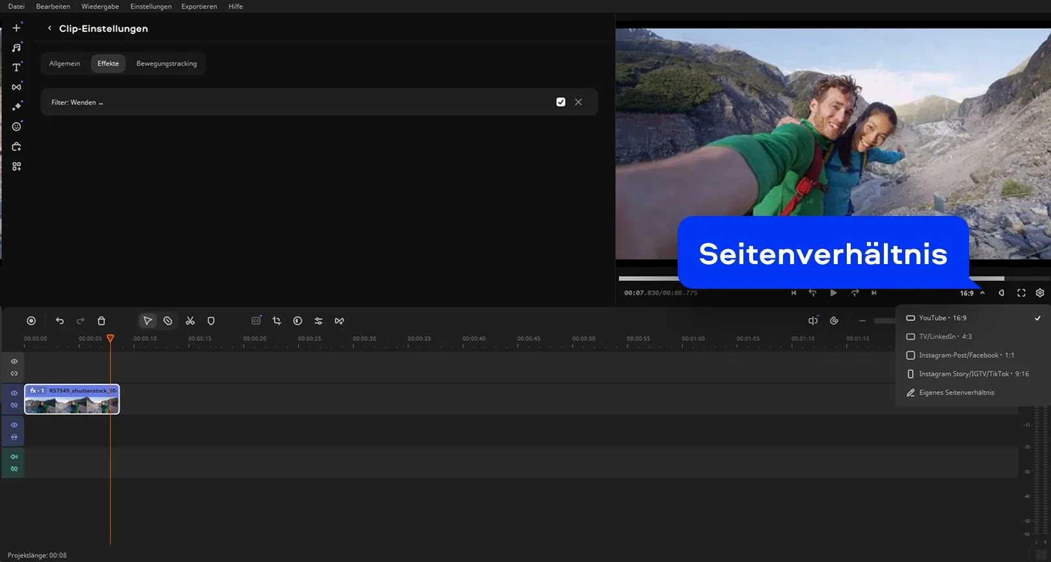1051x562 pixels.
Task: Open the music audio panel in sidebar
Action: (x=16, y=47)
